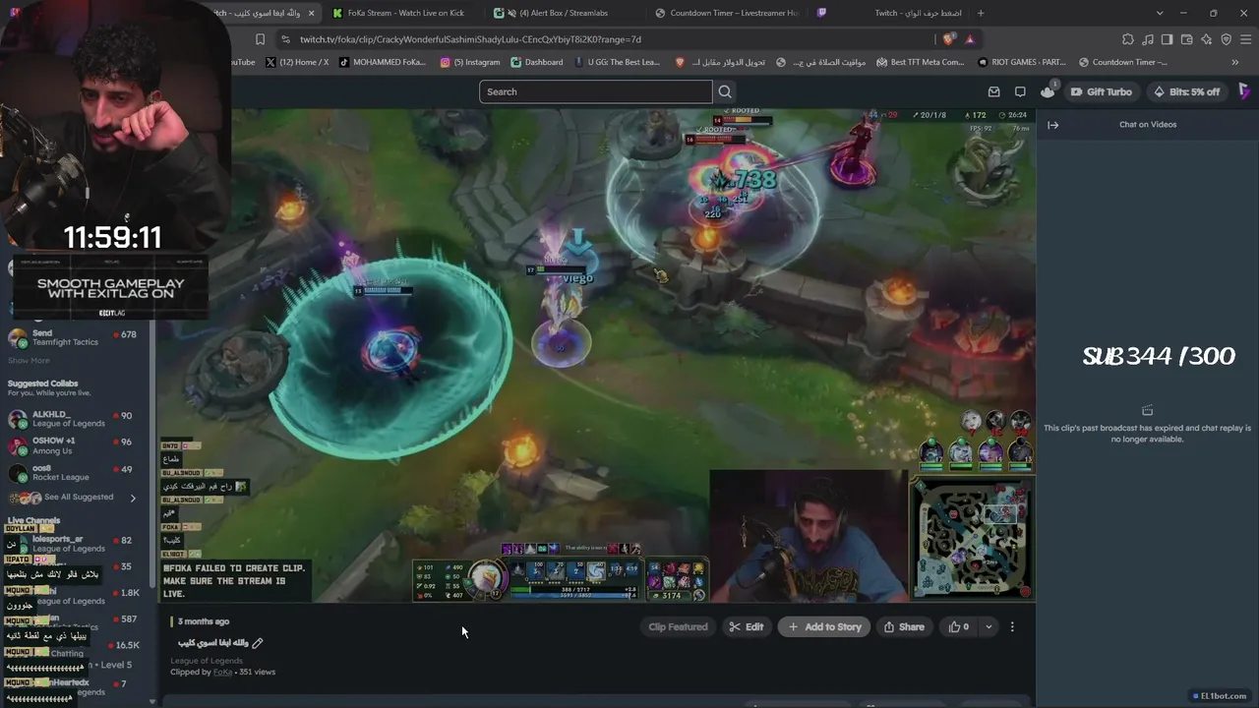Open the Dashboard bookmark
This screenshot has height=708, width=1259.
pos(537,62)
